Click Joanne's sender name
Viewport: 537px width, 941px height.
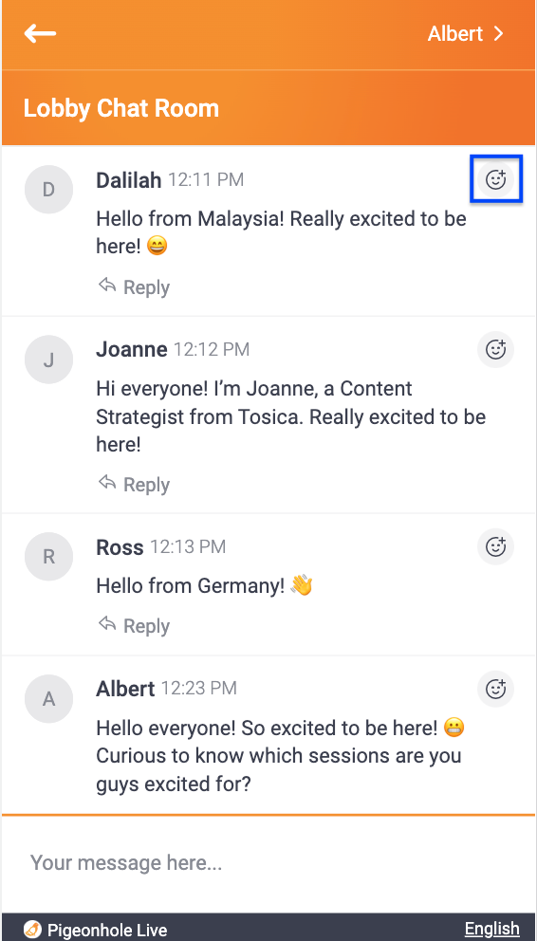pyautogui.click(x=131, y=349)
